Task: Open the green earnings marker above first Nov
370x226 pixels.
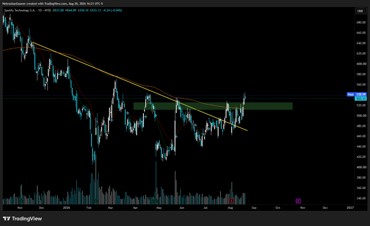Action: click(21, 201)
